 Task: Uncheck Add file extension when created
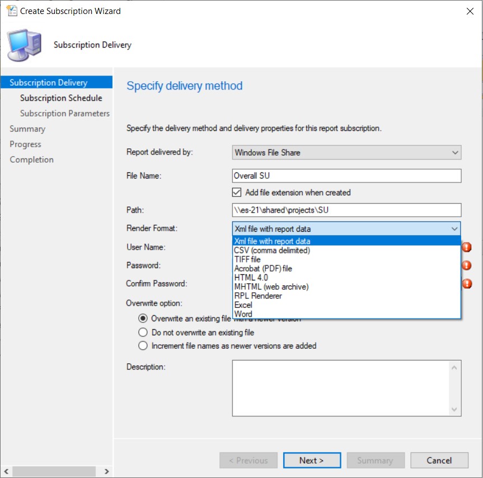click(x=237, y=190)
